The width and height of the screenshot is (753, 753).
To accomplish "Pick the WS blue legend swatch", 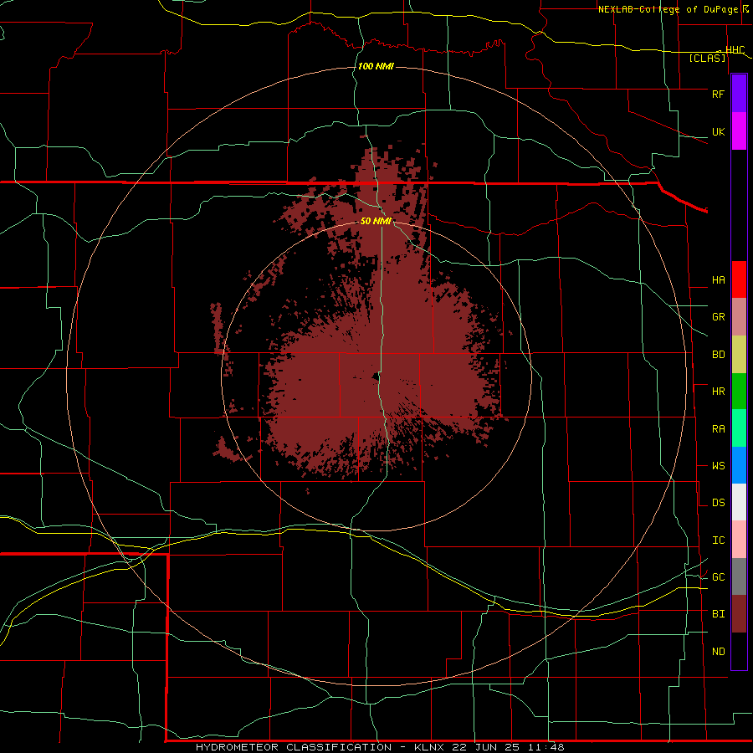I will pyautogui.click(x=739, y=465).
